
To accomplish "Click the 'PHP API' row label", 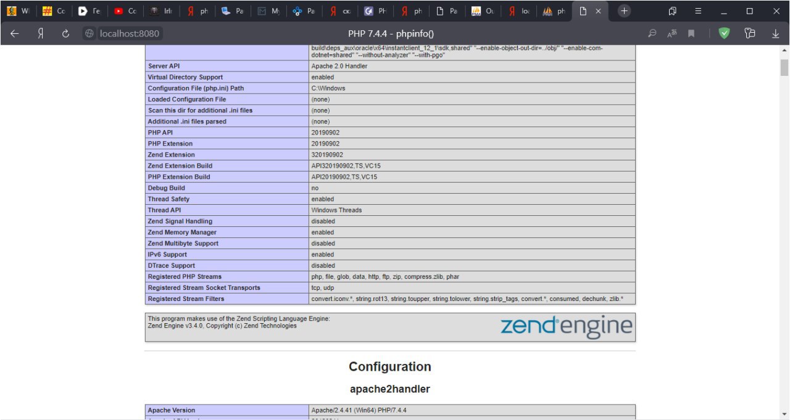I will (x=162, y=133).
